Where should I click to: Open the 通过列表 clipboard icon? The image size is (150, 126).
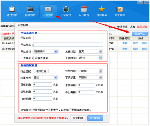click(12, 9)
